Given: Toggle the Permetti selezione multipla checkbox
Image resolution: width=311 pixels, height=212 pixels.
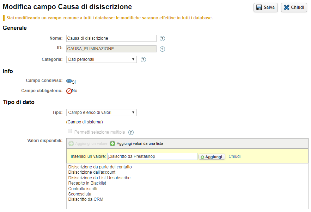Looking at the screenshot, I should tap(70, 131).
